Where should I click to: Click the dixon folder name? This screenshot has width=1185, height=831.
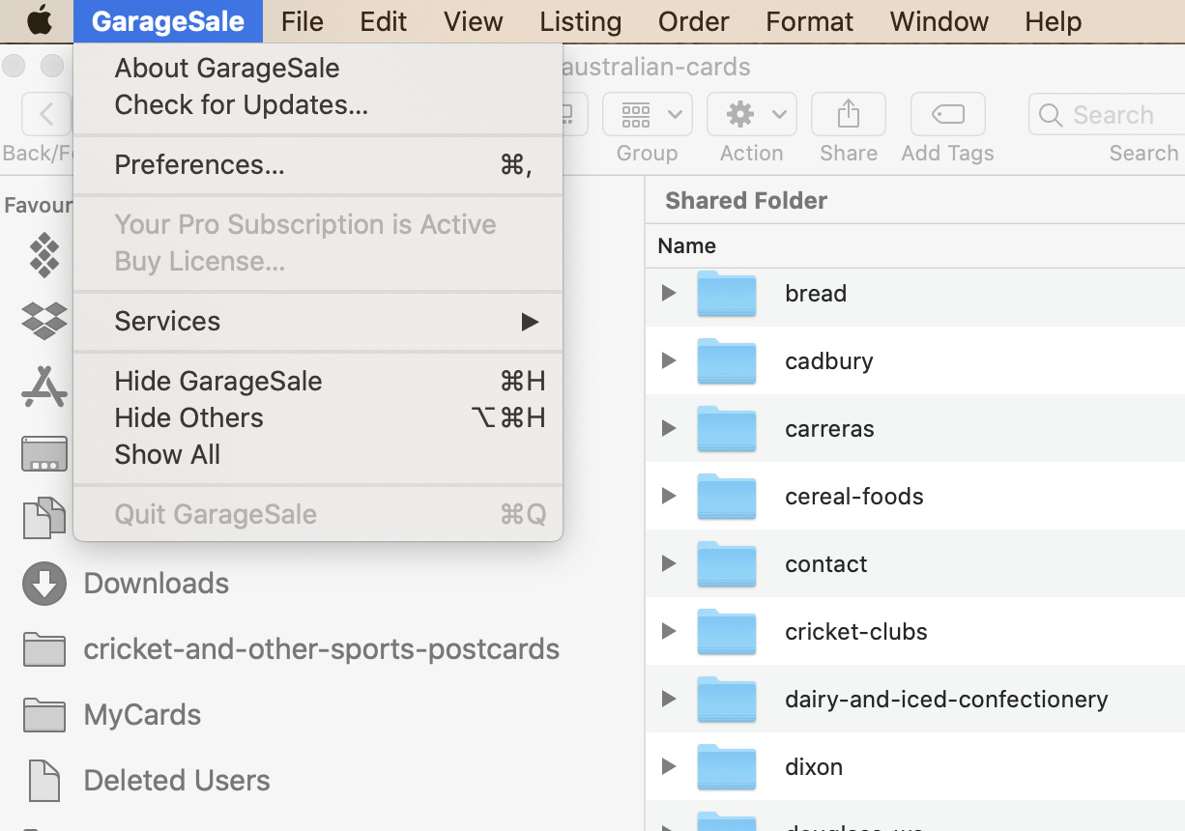tap(814, 767)
